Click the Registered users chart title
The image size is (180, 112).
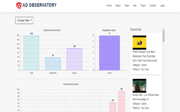109,30
